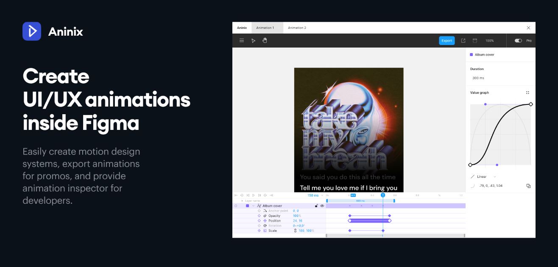Go to the next keyframe
Image resolution: width=558 pixels, height=267 pixels.
point(265,195)
